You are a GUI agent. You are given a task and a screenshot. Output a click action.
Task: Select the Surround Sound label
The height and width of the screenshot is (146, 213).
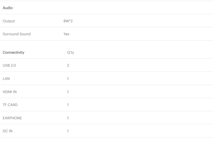pos(17,34)
